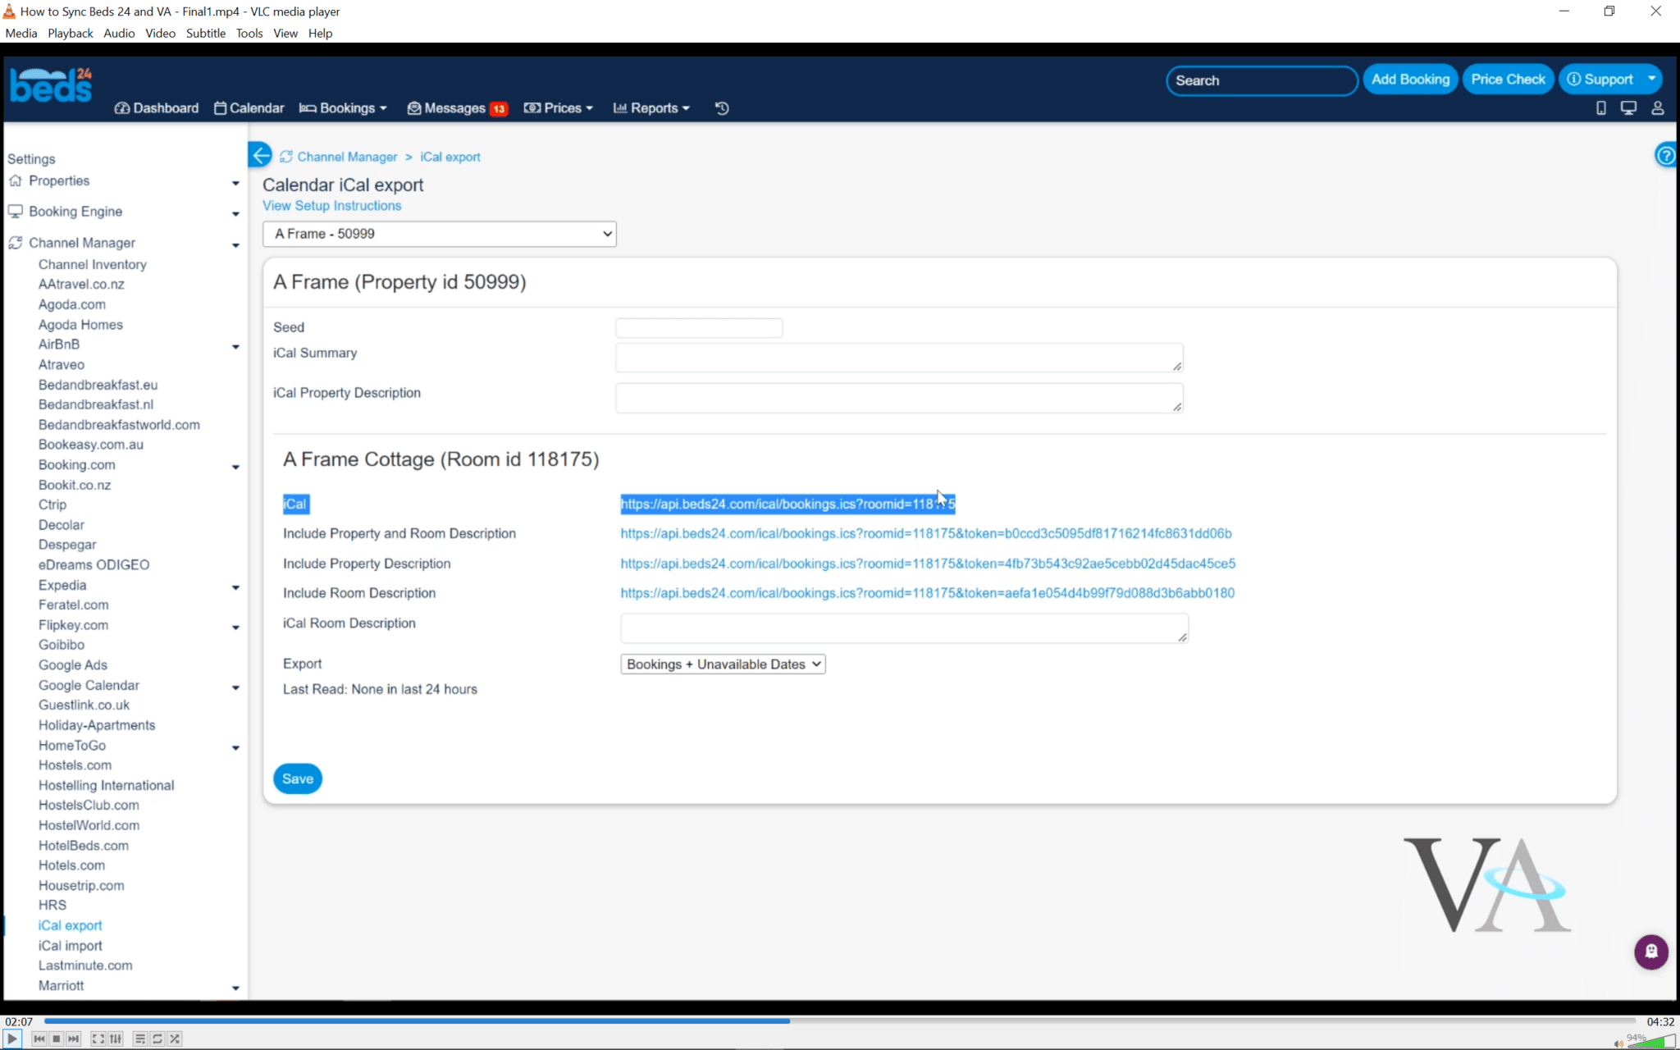Open the Subtitle menu
The width and height of the screenshot is (1680, 1050).
coord(205,33)
